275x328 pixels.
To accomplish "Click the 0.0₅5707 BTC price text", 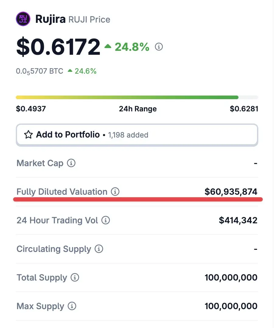I will [x=40, y=71].
